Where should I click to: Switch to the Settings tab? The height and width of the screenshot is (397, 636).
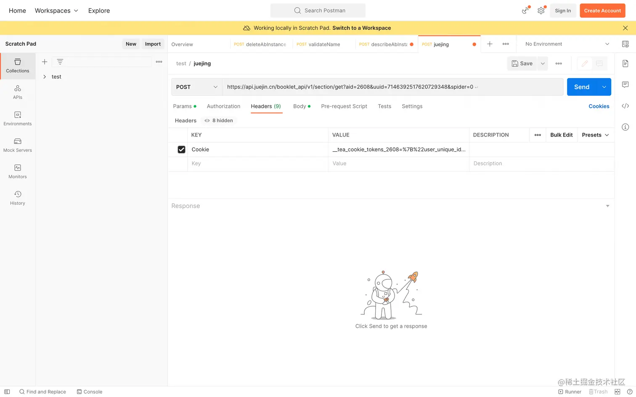[x=412, y=106]
